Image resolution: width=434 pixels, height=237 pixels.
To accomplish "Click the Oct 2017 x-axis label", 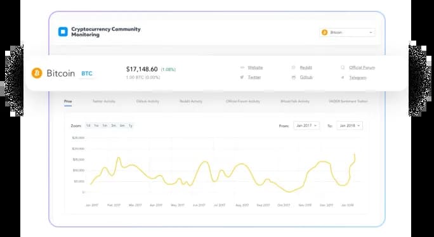I will 284,205.
